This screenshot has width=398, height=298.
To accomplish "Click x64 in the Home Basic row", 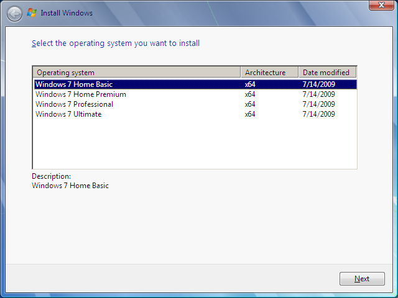I will click(250, 84).
